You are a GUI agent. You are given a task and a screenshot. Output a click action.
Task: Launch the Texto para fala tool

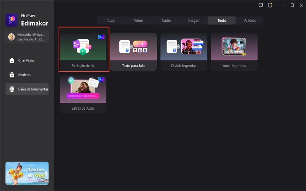click(x=133, y=52)
